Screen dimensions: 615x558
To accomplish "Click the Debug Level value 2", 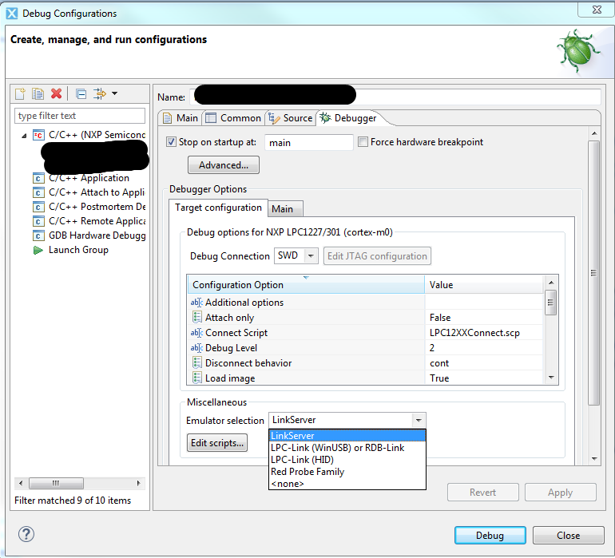I will pos(484,348).
